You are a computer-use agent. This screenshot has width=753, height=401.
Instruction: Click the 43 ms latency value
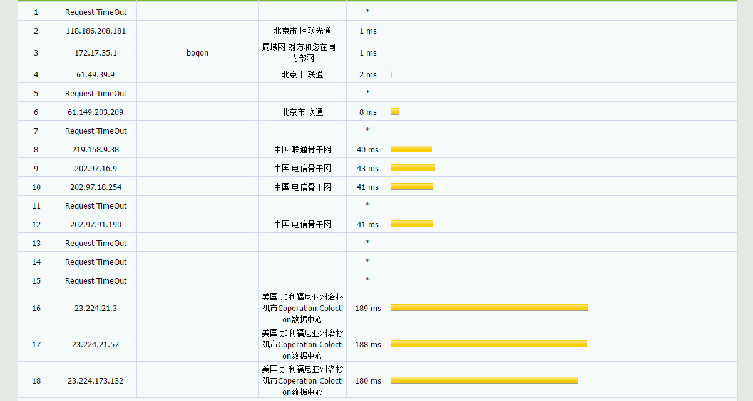point(368,168)
